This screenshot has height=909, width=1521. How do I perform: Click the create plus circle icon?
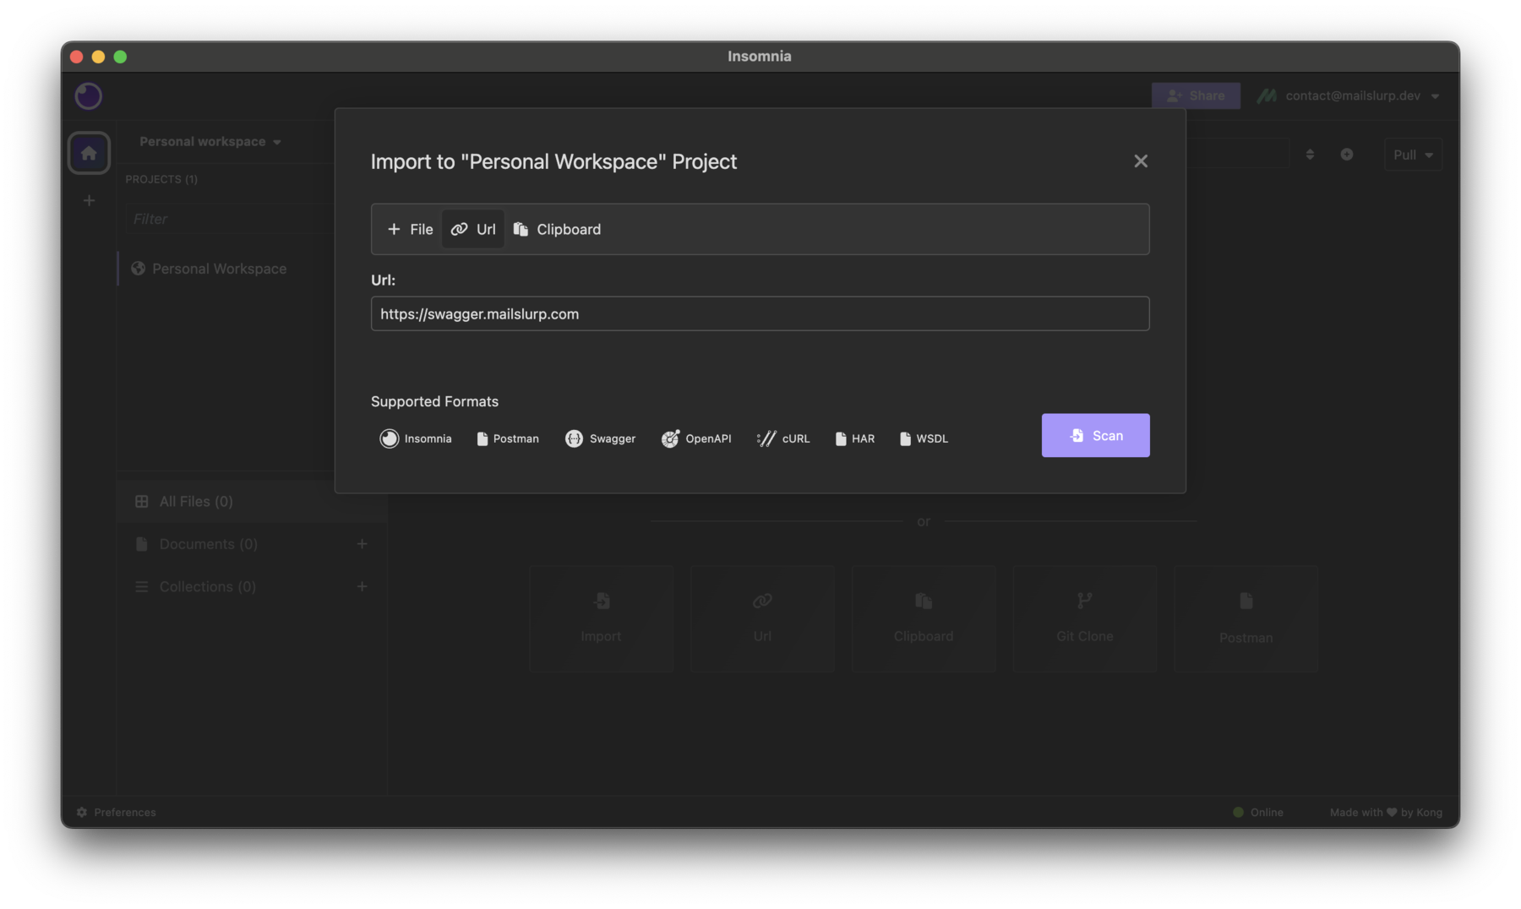1347,155
